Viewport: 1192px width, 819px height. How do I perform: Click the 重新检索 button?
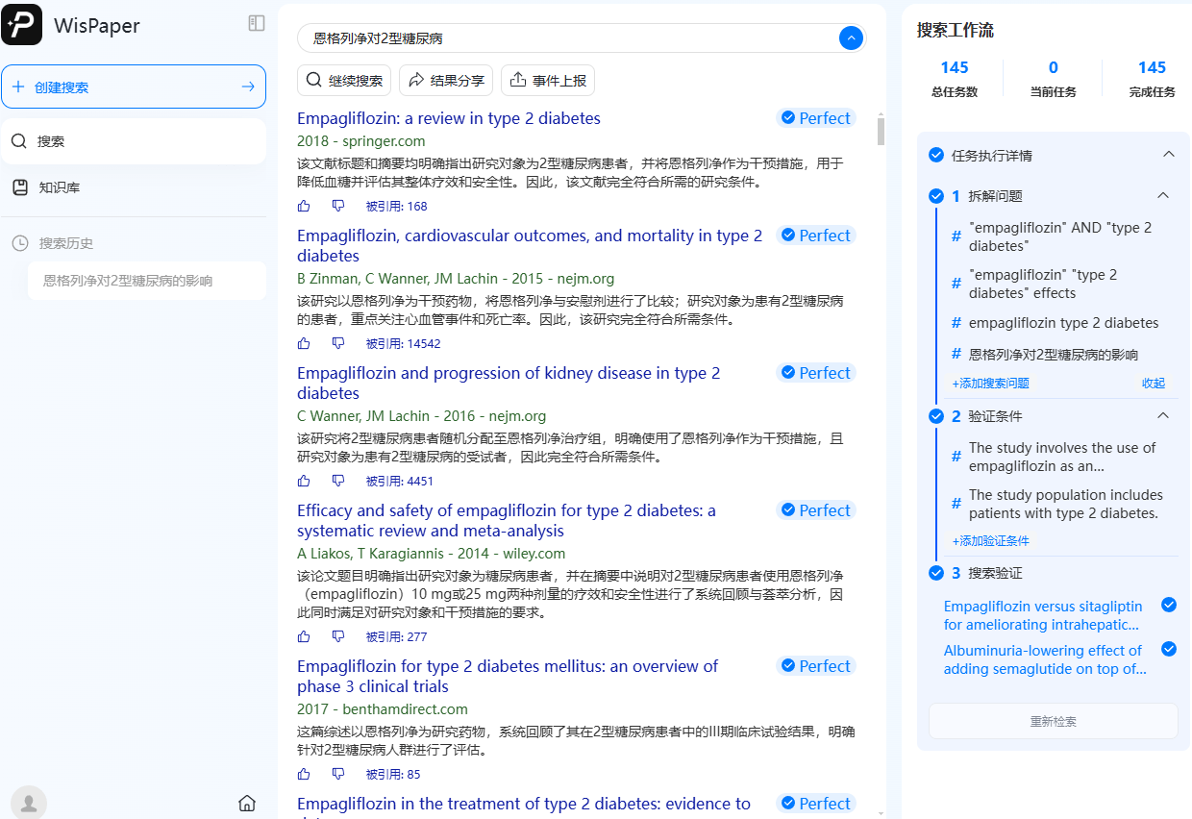1053,722
